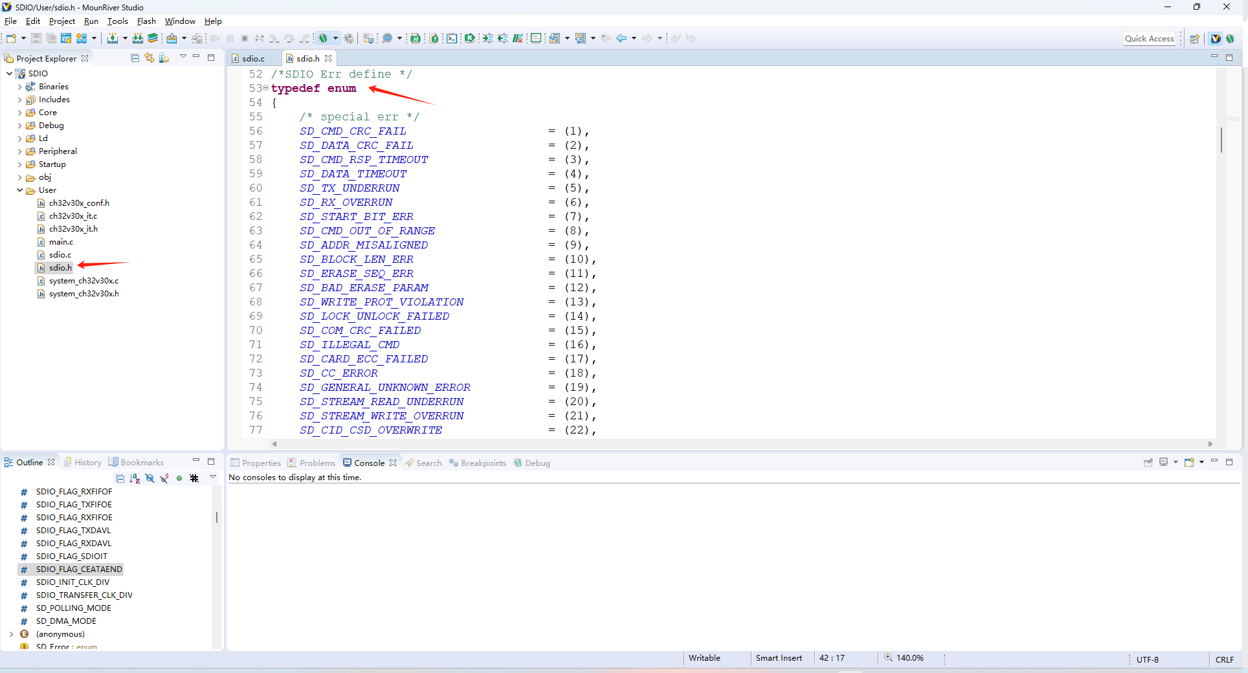Screen dimensions: 1248x673
Task: Open the Outline view menu triangle
Action: point(212,478)
